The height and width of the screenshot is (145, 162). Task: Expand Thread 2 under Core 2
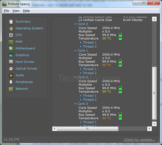[81, 100]
